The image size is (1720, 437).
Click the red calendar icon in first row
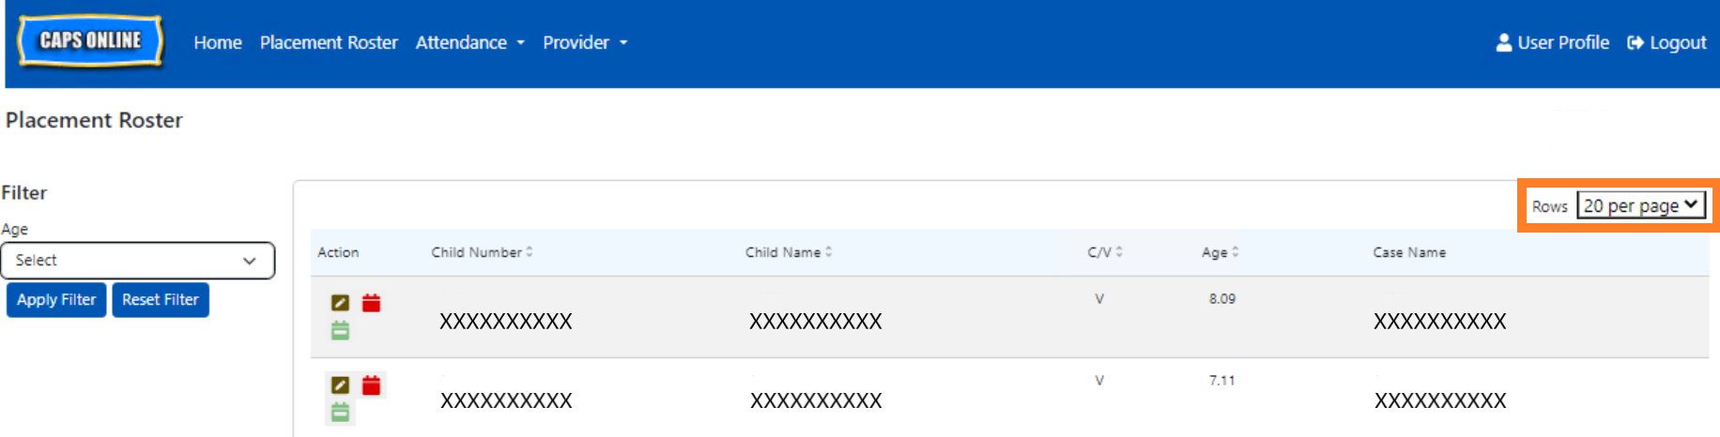tap(372, 303)
